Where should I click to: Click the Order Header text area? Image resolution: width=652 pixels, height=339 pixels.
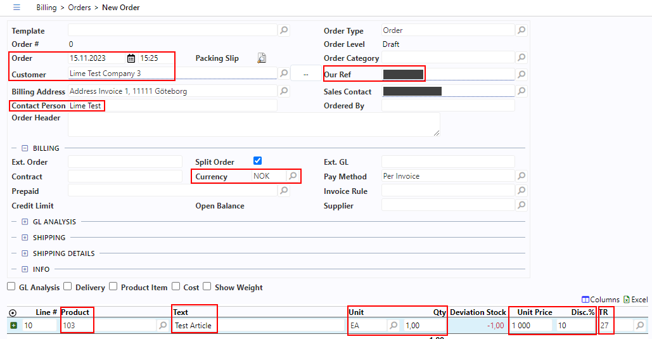tap(253, 124)
